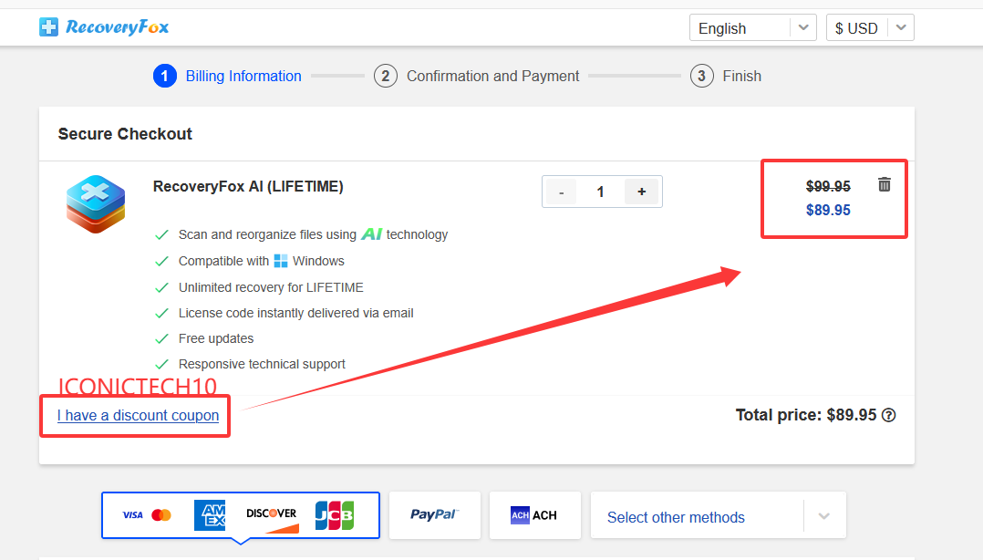Viewport: 983px width, 560px height.
Task: Click the total price help icon
Action: (888, 415)
